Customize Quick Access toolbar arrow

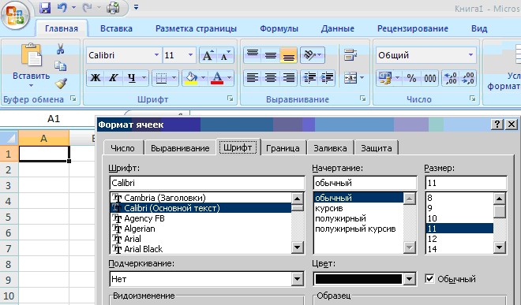click(136, 7)
